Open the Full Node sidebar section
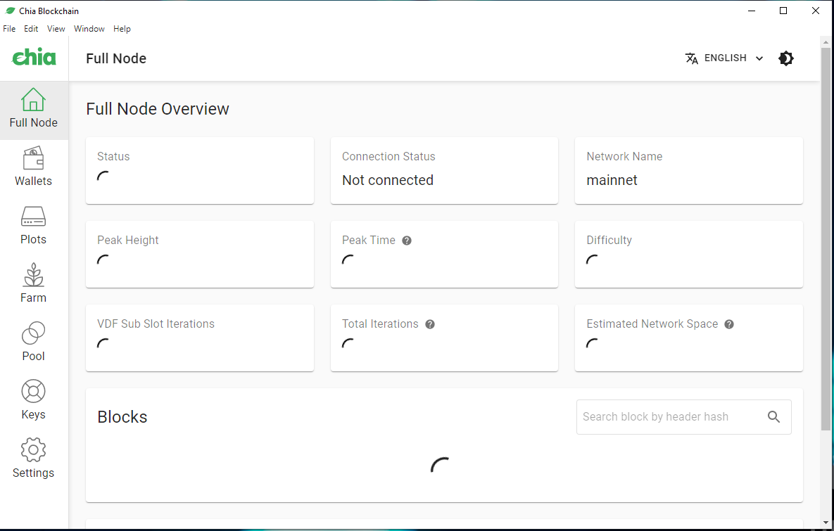Image resolution: width=834 pixels, height=531 pixels. [x=34, y=110]
